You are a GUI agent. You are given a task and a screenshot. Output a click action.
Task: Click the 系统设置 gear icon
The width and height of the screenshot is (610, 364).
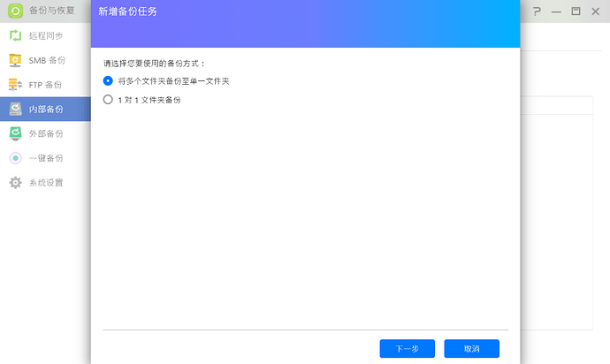(15, 183)
